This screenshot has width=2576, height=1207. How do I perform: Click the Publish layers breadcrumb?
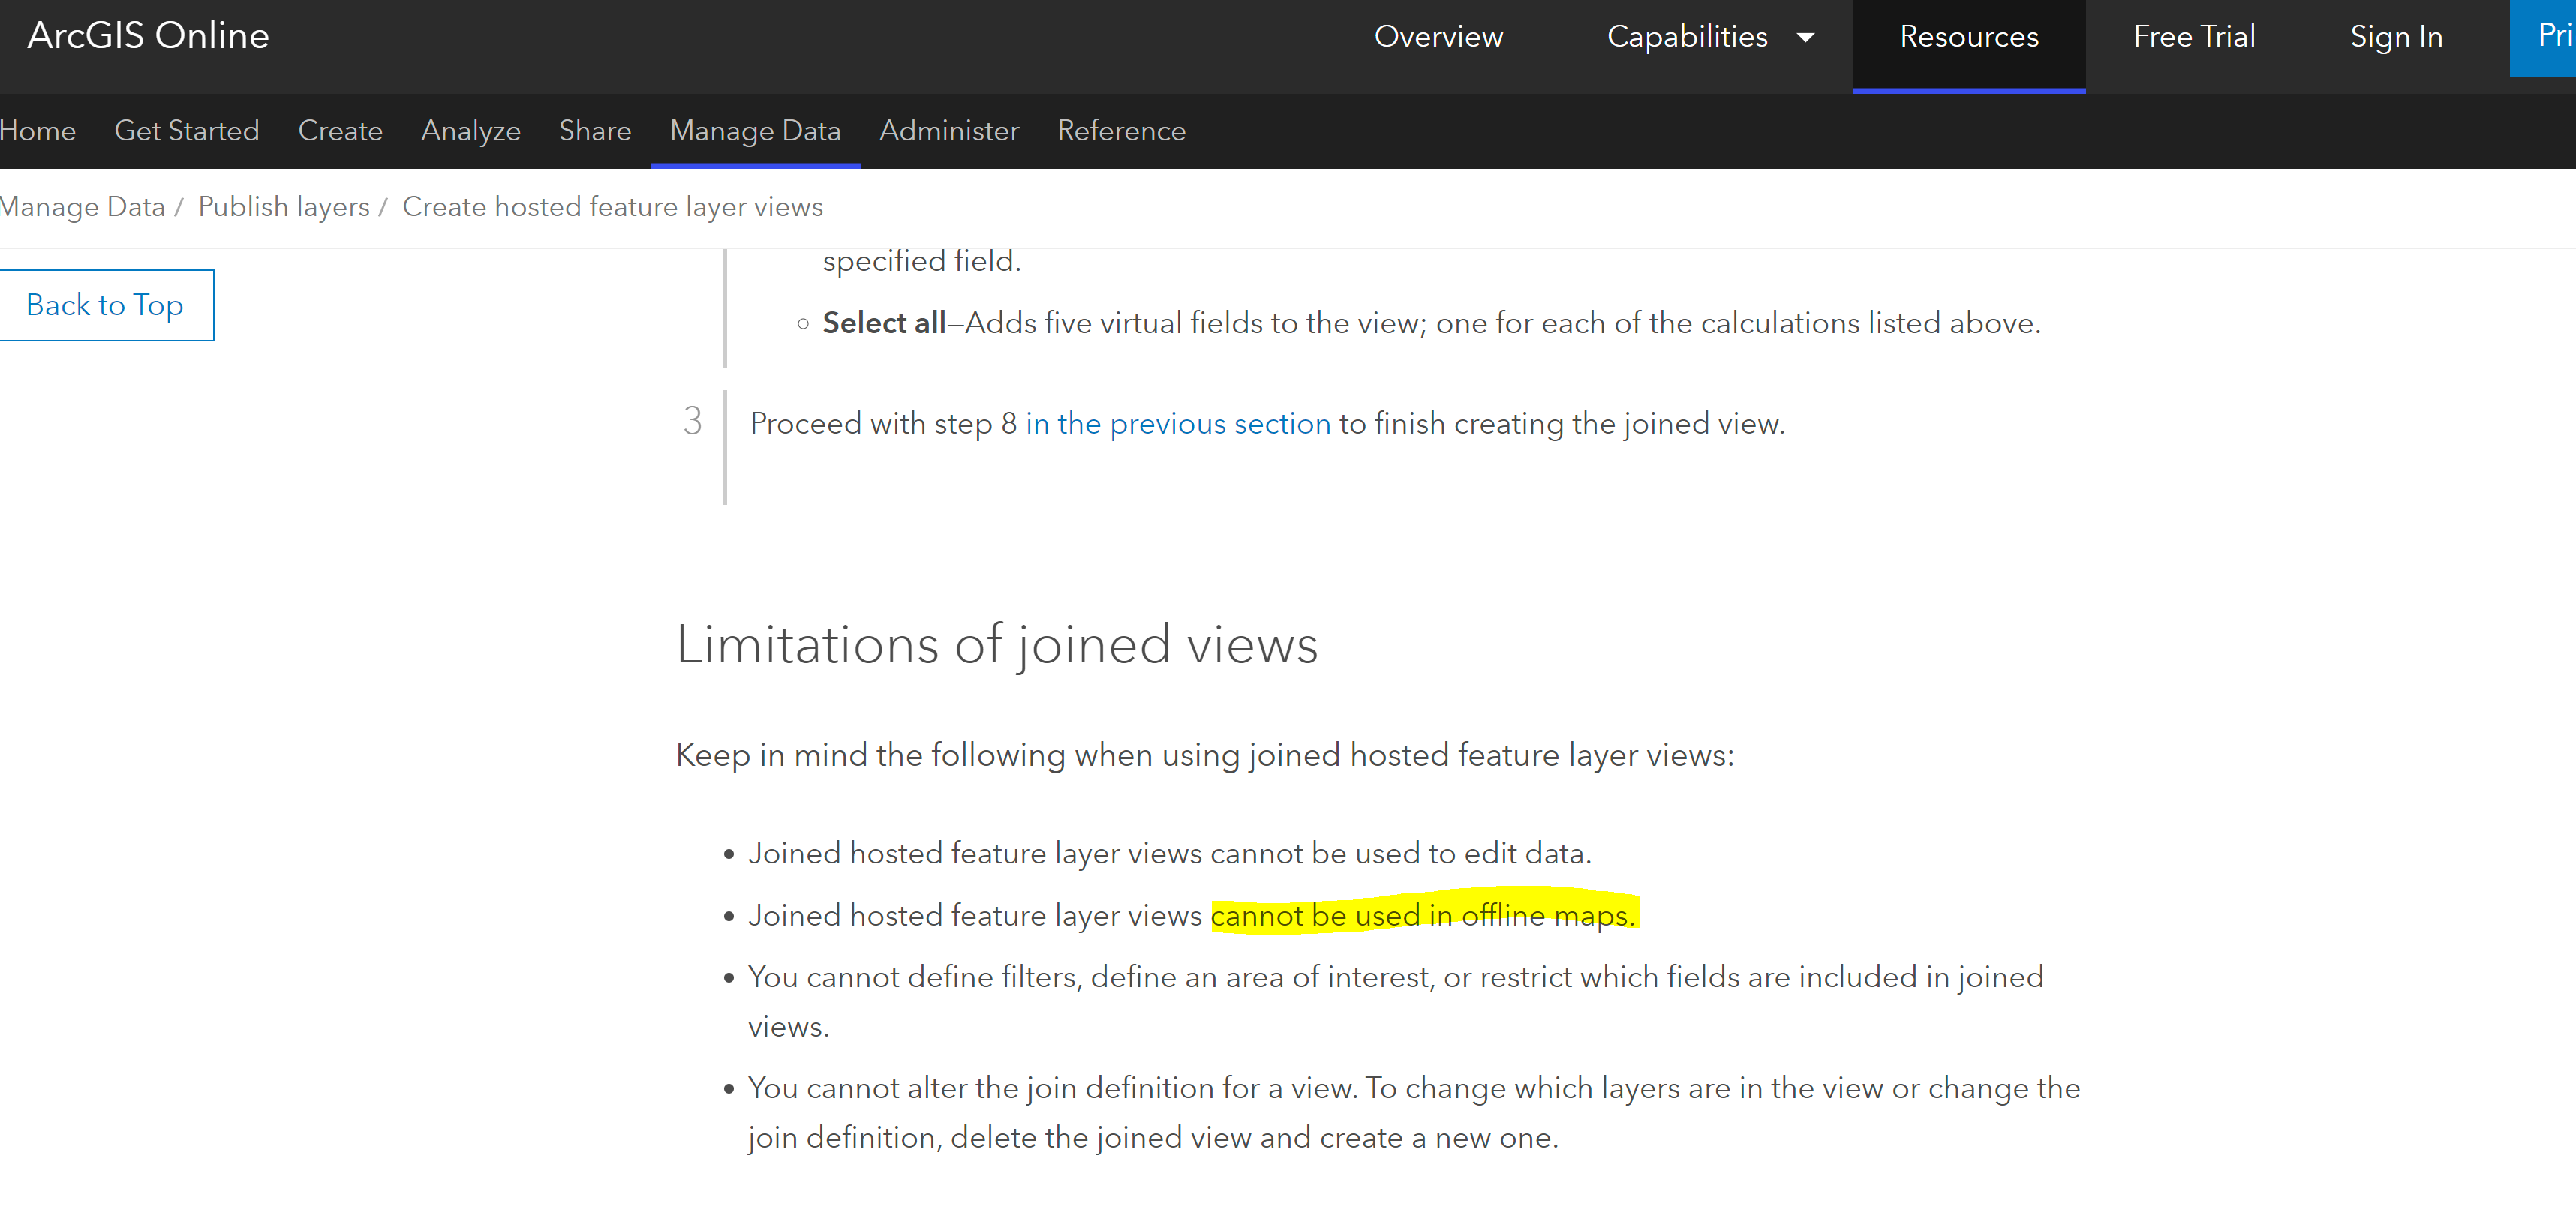(284, 207)
